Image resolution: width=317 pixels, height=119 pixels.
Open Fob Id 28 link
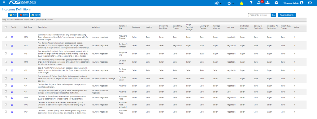click(x=12, y=86)
